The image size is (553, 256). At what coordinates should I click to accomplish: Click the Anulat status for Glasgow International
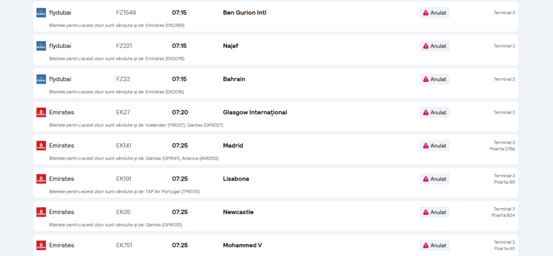[434, 113]
